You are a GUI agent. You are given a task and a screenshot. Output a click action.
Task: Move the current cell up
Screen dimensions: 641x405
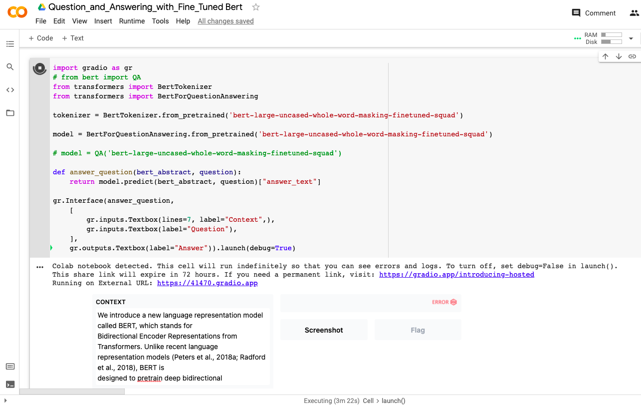pyautogui.click(x=605, y=56)
